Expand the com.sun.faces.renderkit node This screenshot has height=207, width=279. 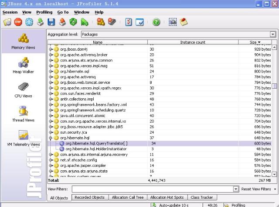(x=51, y=93)
